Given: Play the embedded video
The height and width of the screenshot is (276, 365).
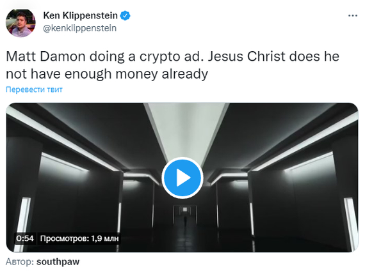Looking at the screenshot, I should click(x=182, y=178).
